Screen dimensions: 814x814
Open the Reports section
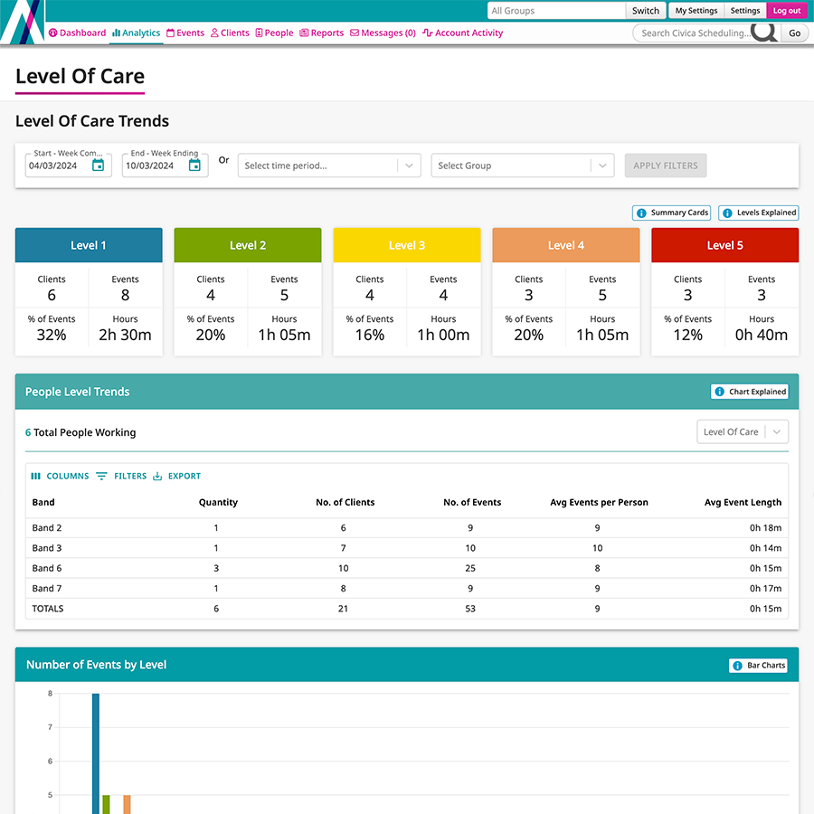pos(321,33)
